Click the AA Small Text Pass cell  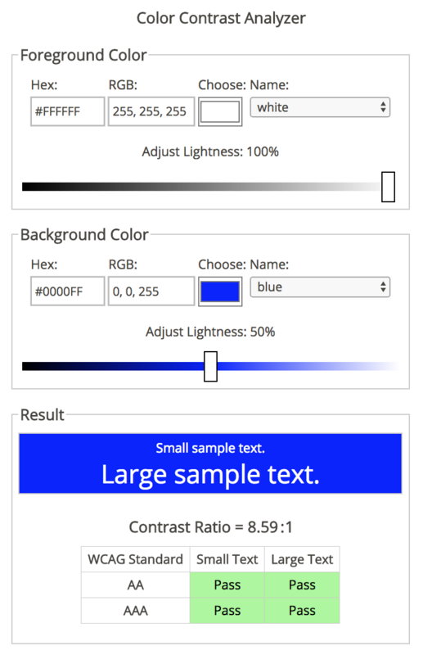coord(227,585)
